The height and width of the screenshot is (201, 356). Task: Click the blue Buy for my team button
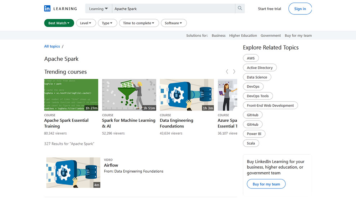[x=266, y=184]
